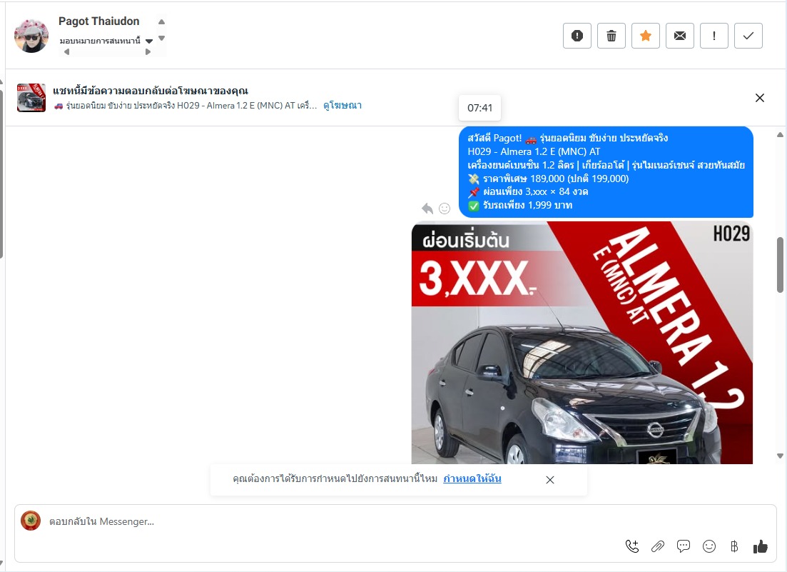The image size is (787, 572).
Task: Attach a file with the paperclip icon
Action: tap(658, 546)
